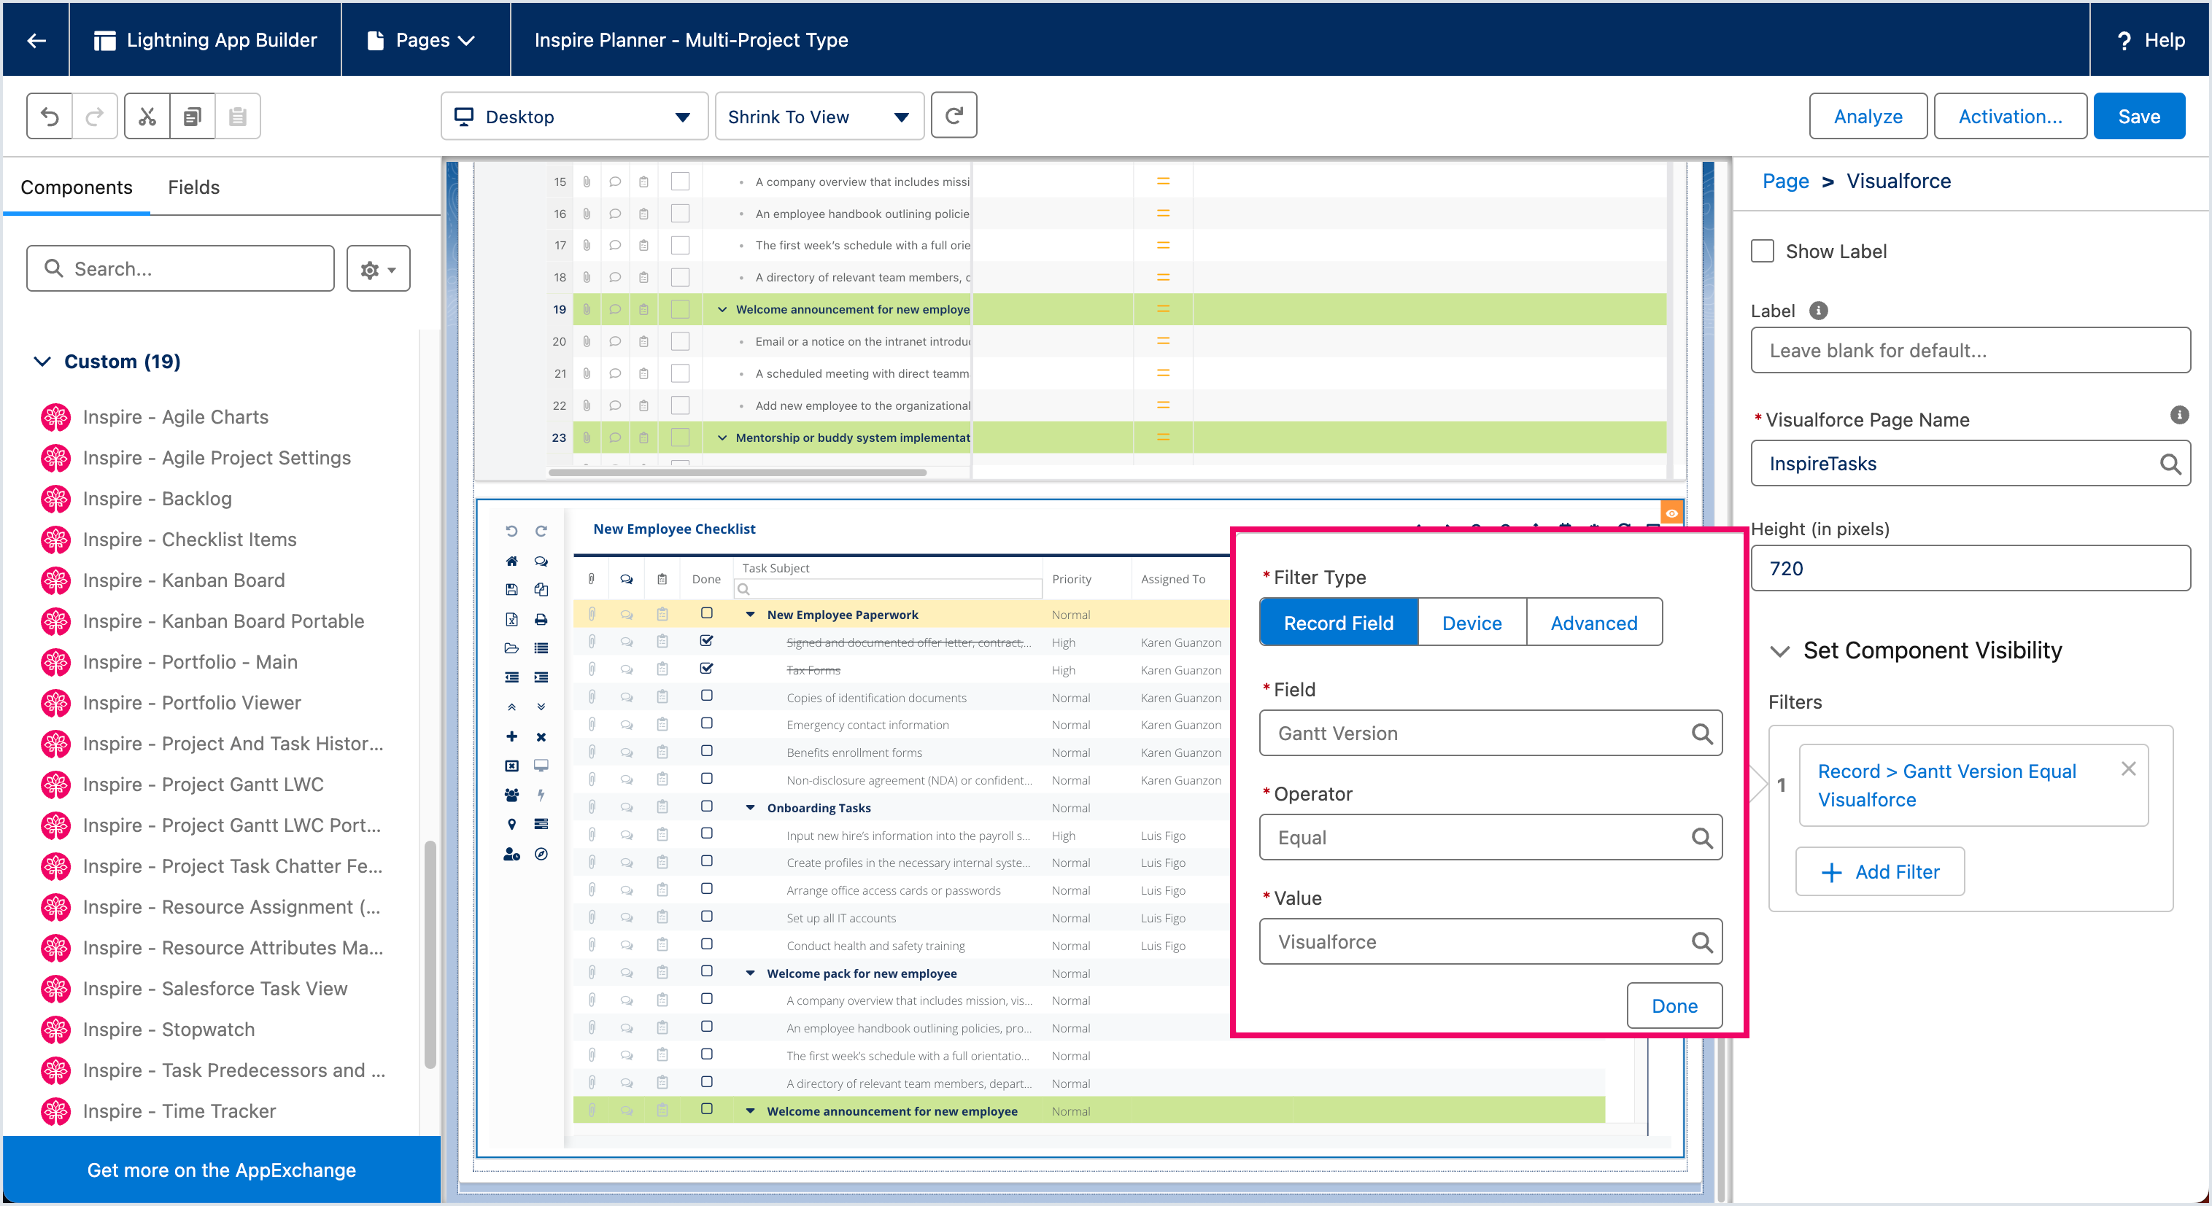This screenshot has width=2212, height=1206.
Task: Click the floppy disk save icon
Action: (512, 590)
